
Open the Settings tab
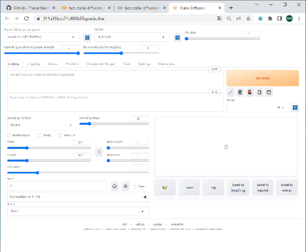click(144, 64)
